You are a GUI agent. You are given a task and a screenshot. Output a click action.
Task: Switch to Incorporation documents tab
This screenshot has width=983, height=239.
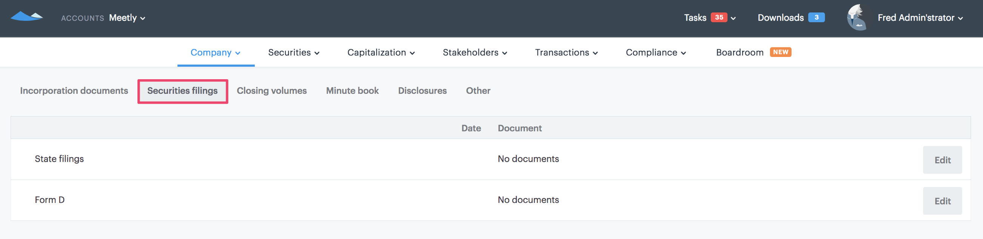pyautogui.click(x=74, y=91)
